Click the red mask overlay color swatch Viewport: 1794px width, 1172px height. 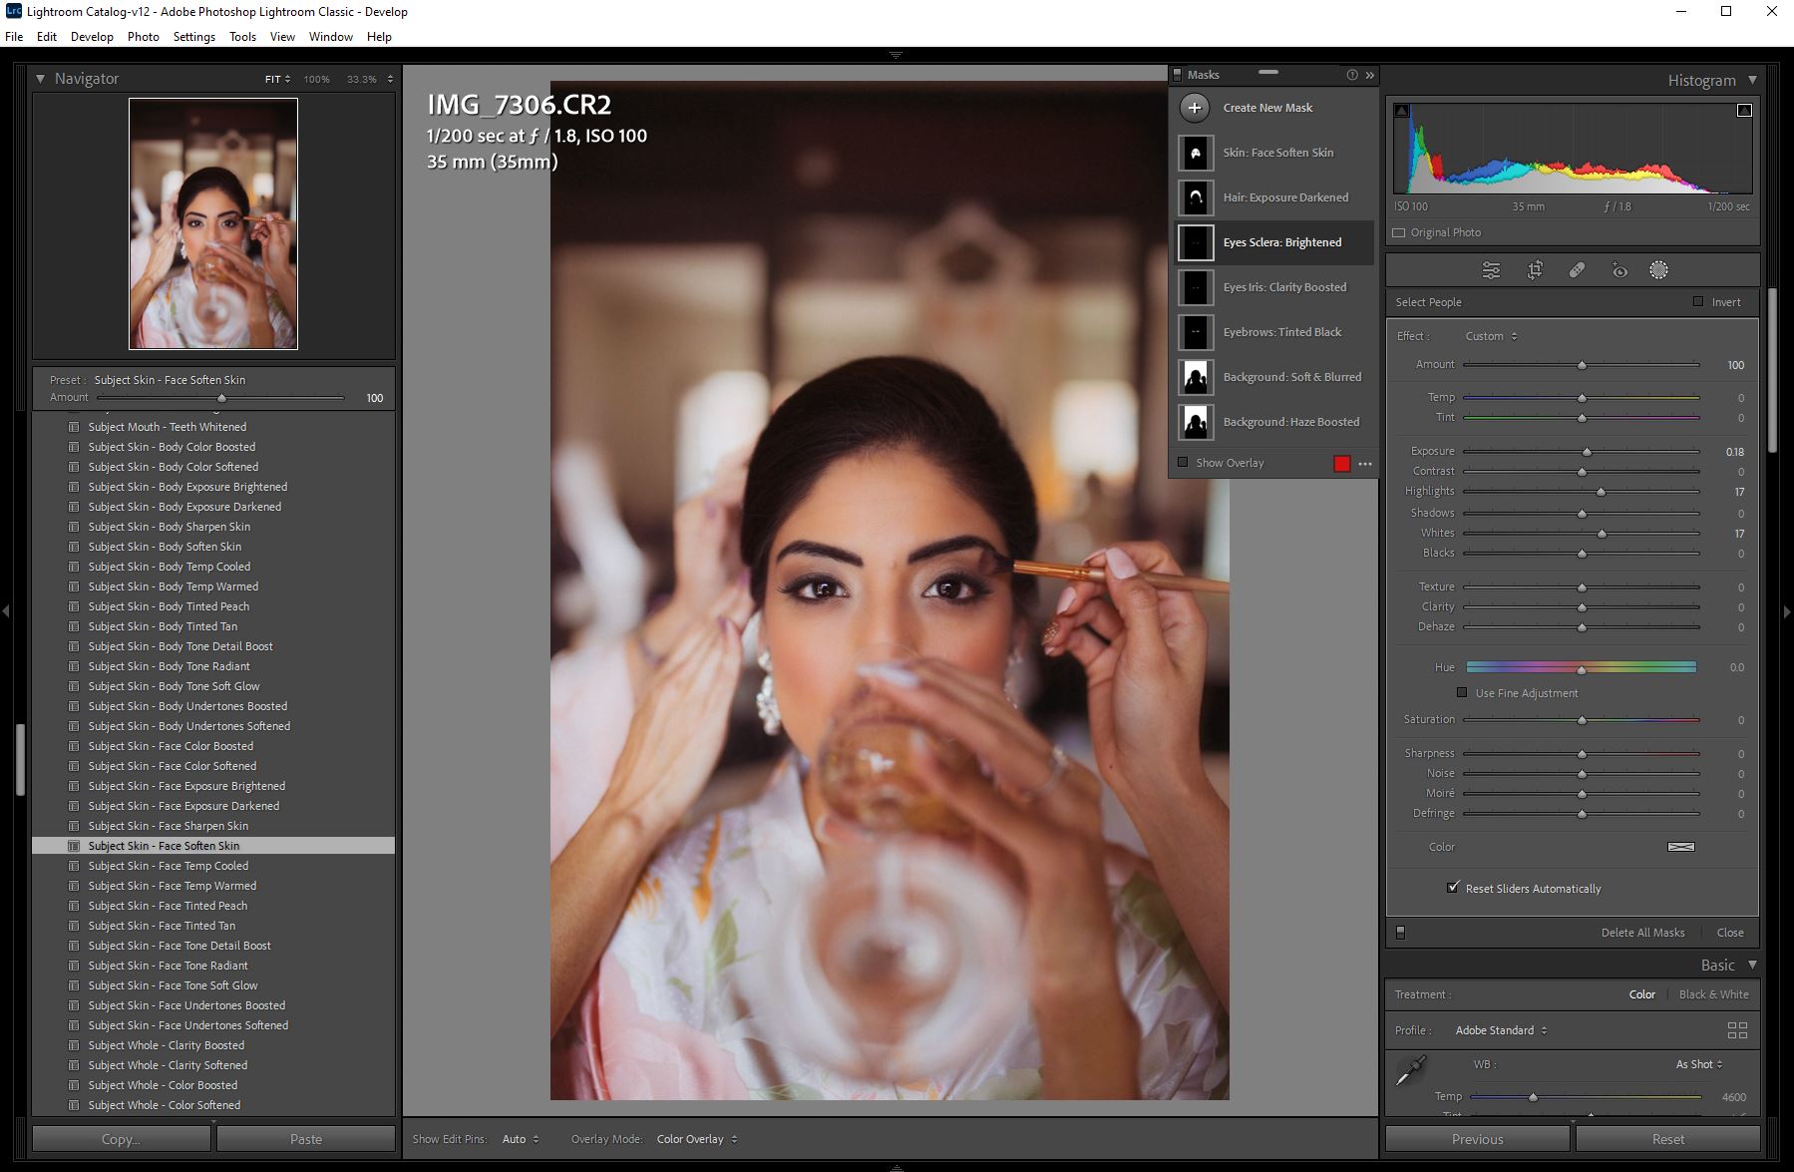[x=1341, y=464]
